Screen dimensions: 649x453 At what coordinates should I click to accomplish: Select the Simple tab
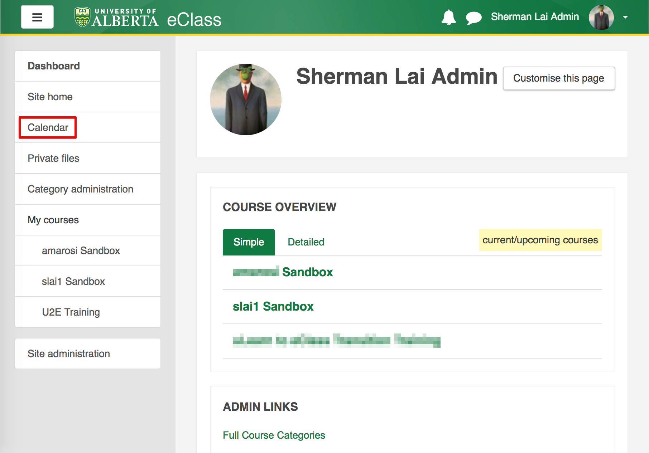pyautogui.click(x=249, y=242)
